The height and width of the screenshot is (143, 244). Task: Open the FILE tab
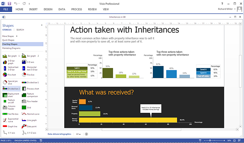pyautogui.click(x=6, y=9)
